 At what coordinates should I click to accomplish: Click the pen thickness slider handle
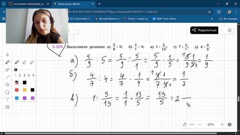point(15,70)
